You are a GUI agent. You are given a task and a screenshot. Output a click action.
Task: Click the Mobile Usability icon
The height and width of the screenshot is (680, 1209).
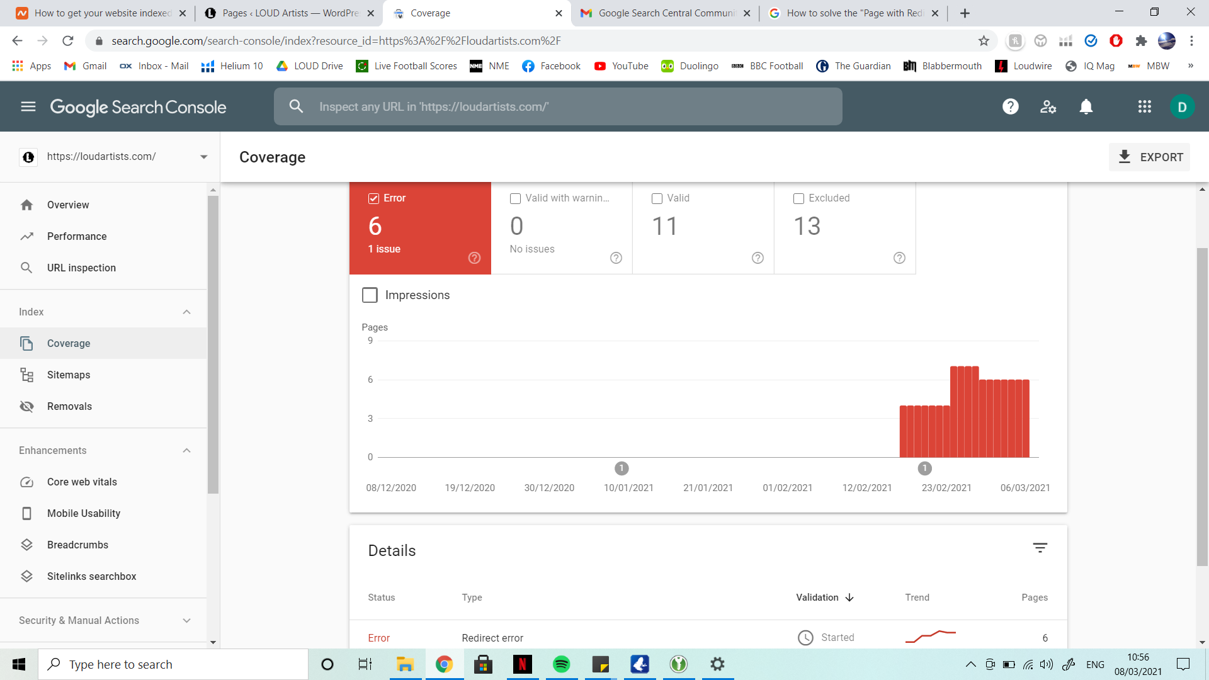point(26,513)
